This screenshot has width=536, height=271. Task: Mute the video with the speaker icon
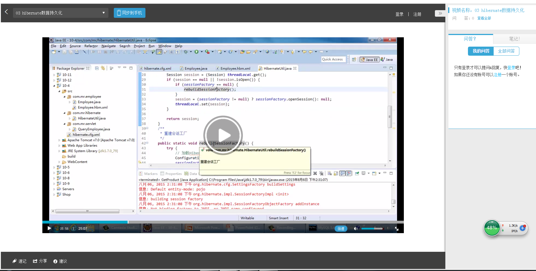coord(356,228)
